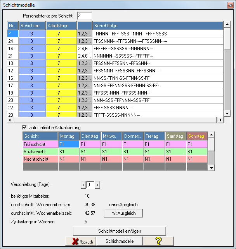Click up arrow of weekday table scrollbar
The width and height of the screenshot is (236, 249).
211,135
